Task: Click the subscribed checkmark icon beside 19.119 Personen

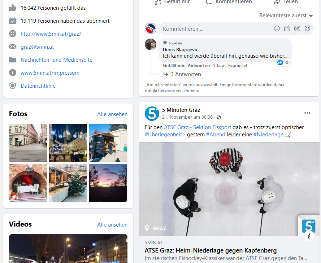Action: point(13,21)
